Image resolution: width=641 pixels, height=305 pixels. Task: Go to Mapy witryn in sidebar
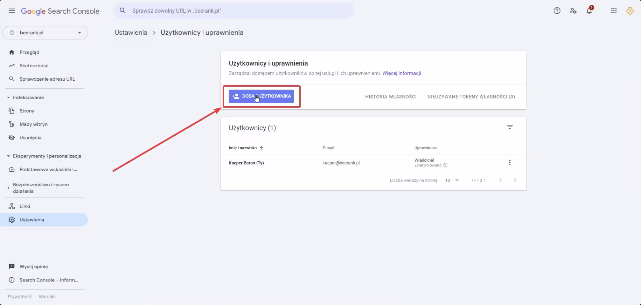point(33,124)
